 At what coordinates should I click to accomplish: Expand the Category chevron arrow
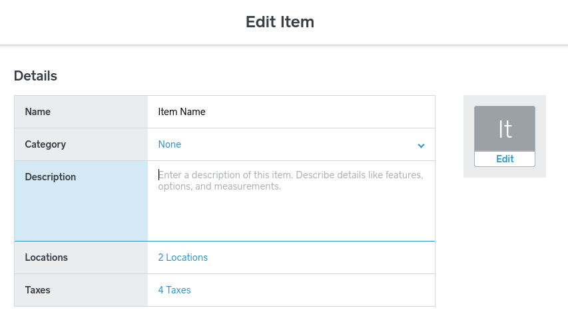(x=421, y=146)
